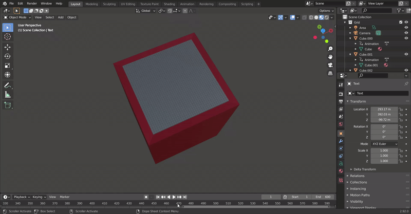Screen dimensions: 411x214
Task: Select the Add Cube tool
Action: click(7, 105)
